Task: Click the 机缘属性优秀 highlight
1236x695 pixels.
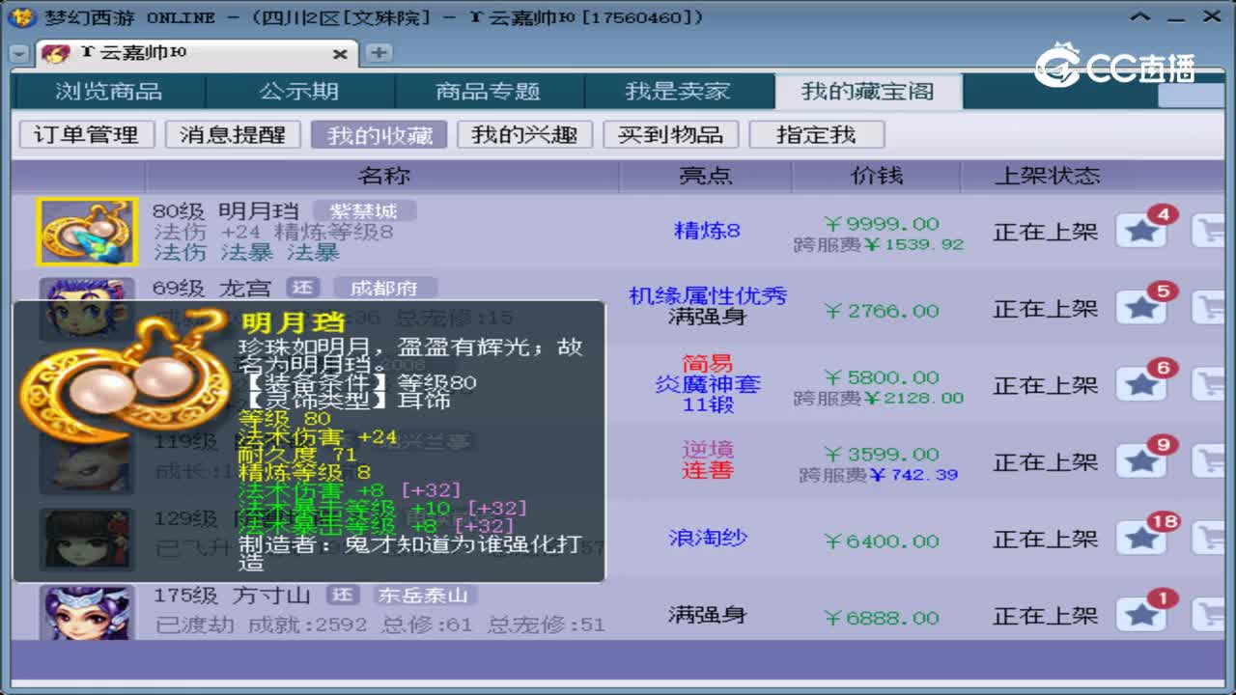Action: (708, 295)
